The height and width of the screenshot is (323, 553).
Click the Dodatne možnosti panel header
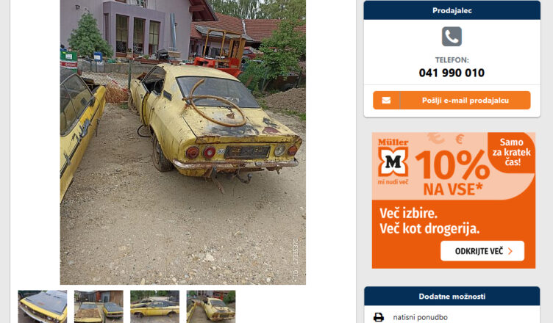452,297
